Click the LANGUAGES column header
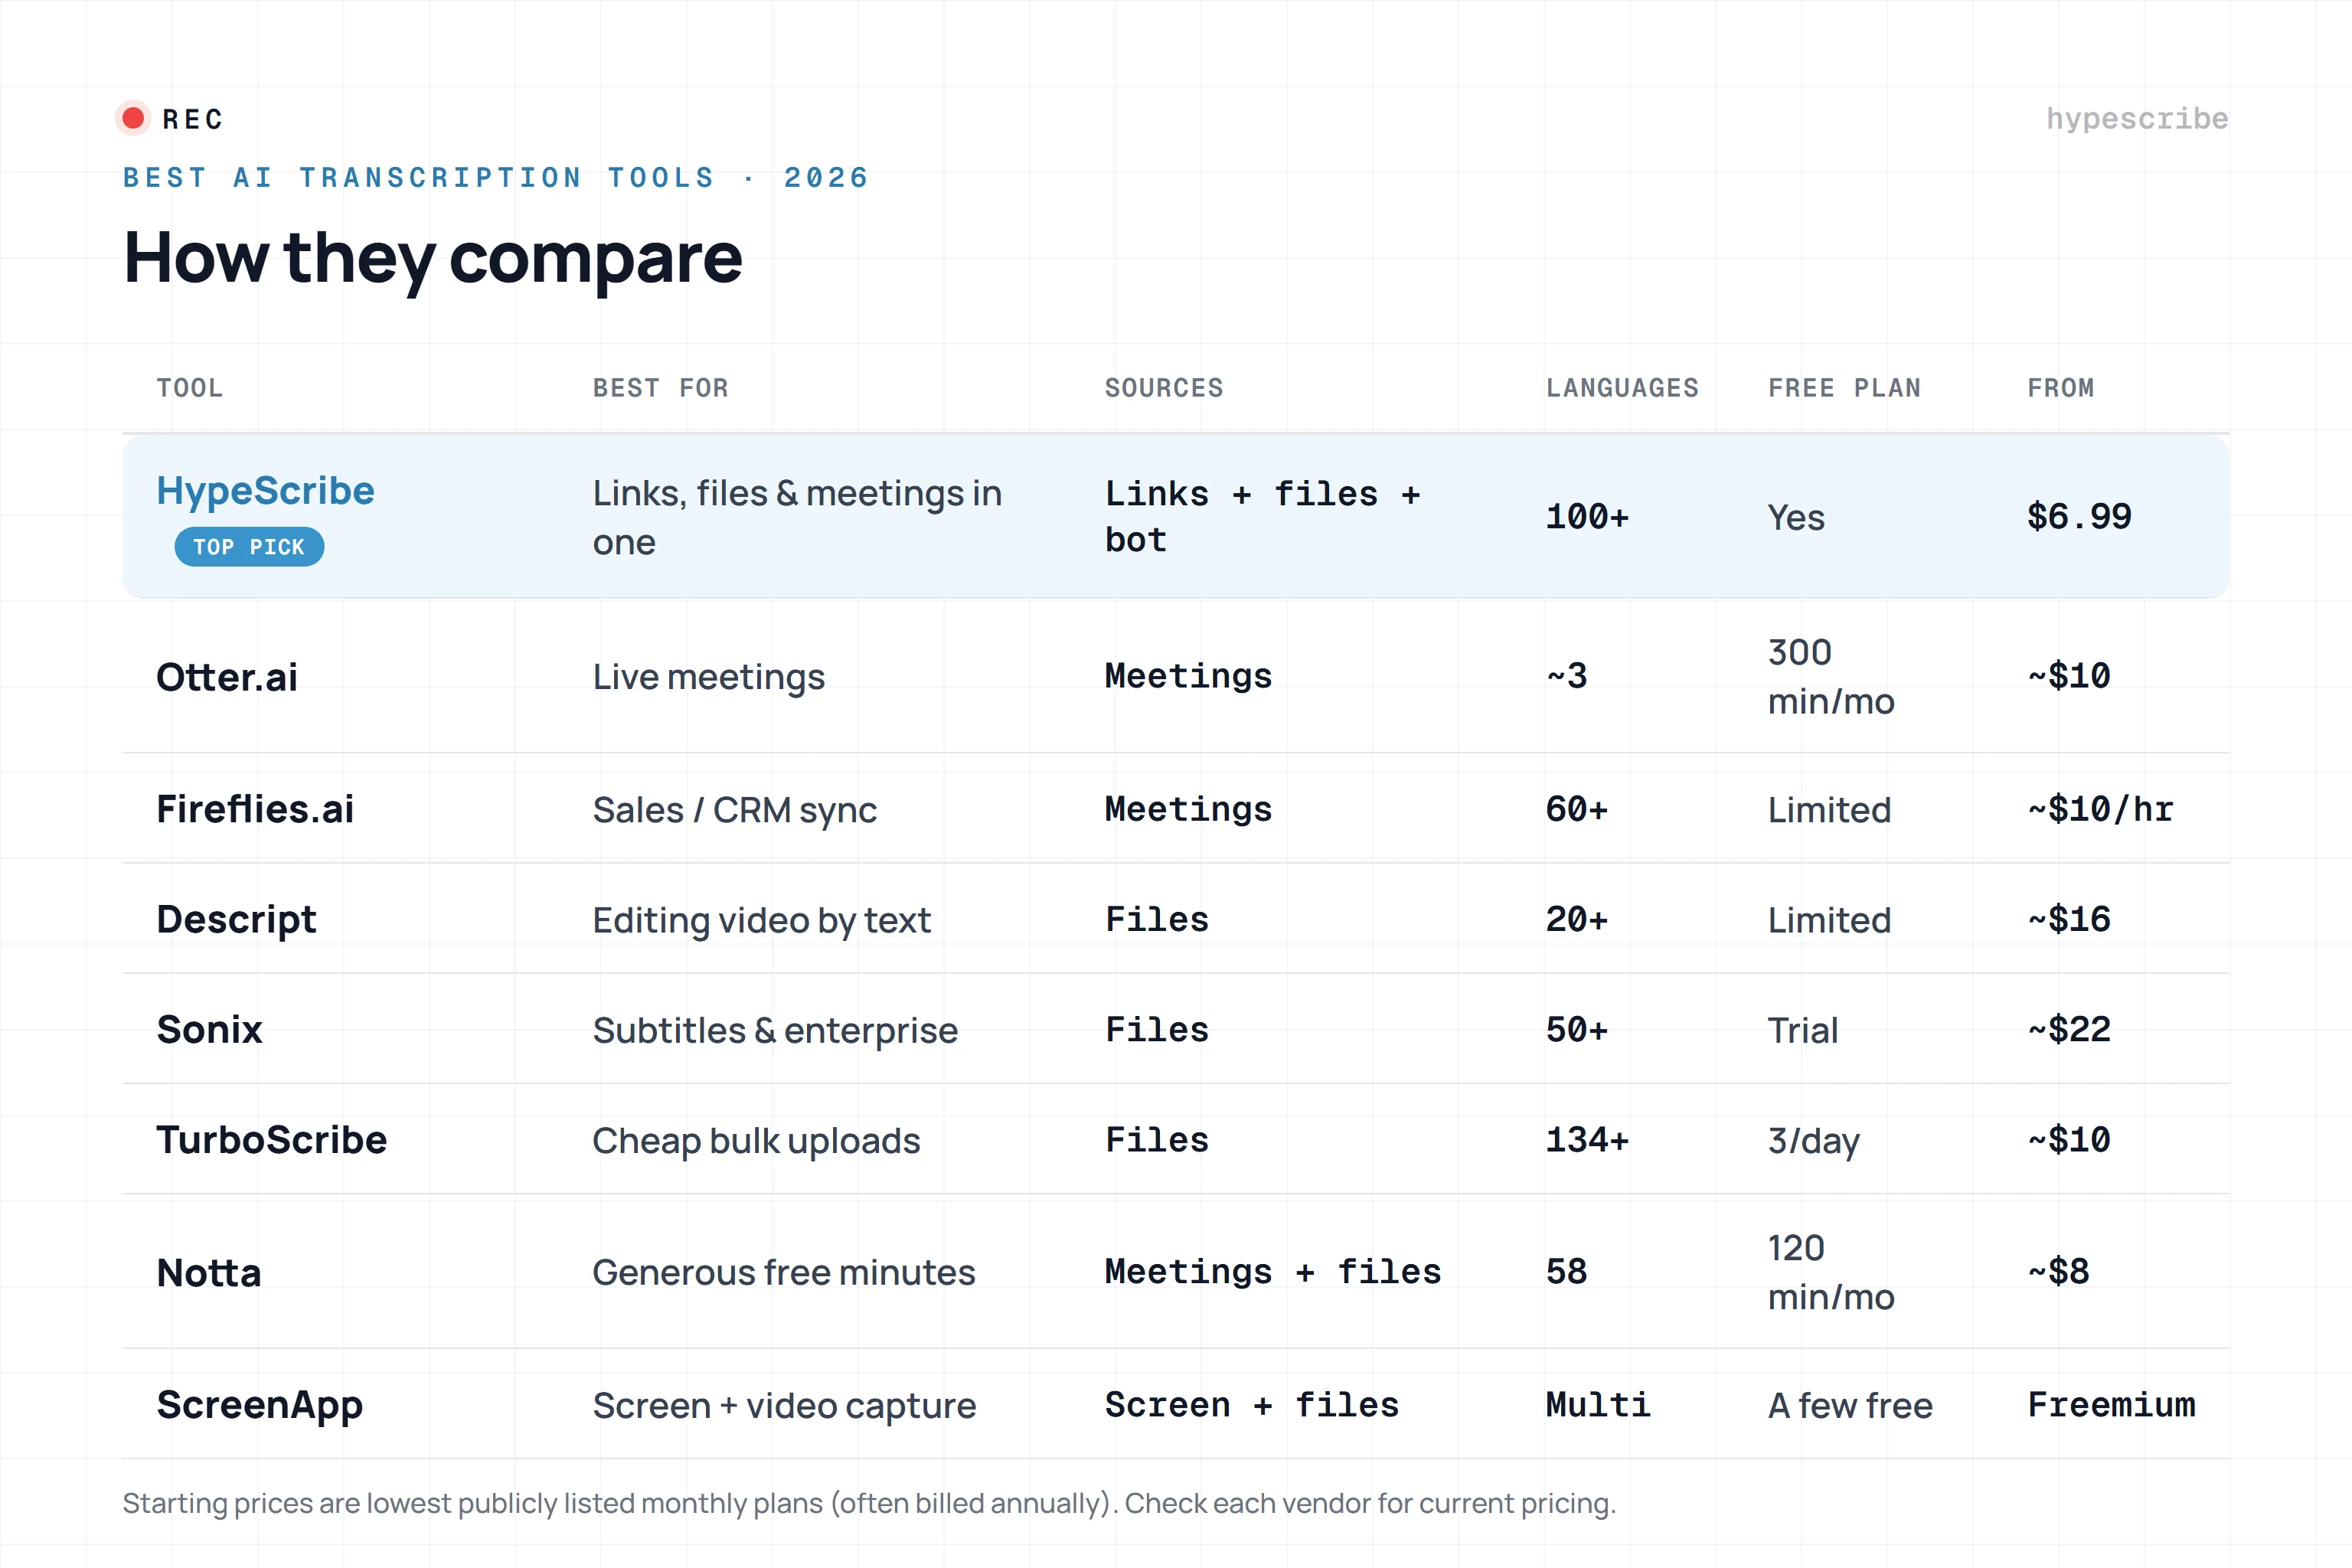This screenshot has width=2352, height=1568. coord(1622,388)
